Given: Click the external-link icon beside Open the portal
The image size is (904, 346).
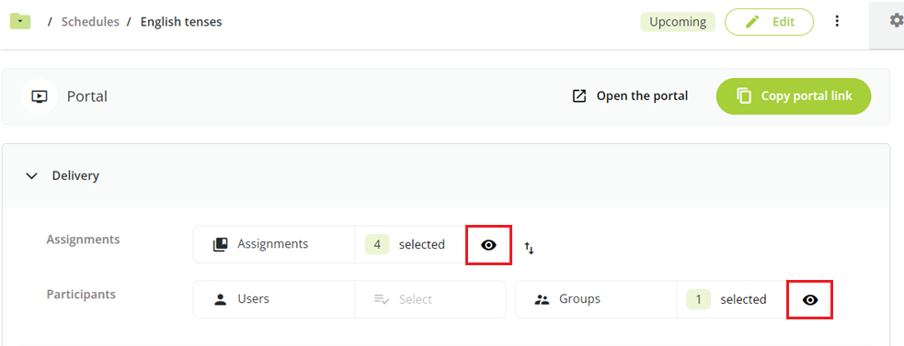Looking at the screenshot, I should [578, 96].
